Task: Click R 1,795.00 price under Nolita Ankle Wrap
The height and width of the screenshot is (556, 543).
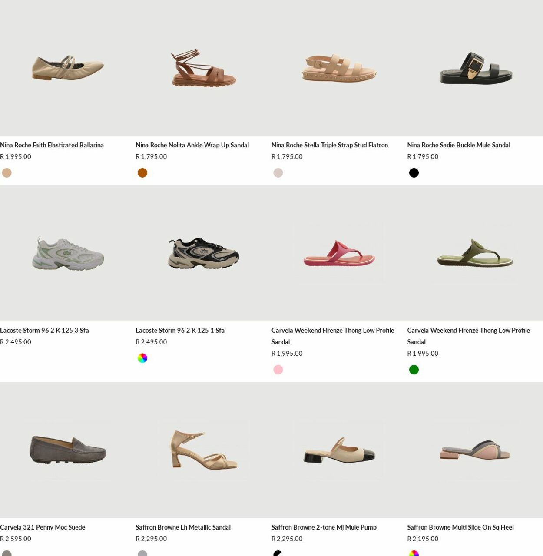Action: click(151, 157)
